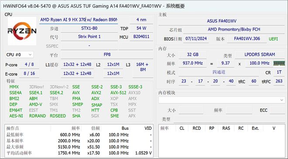This screenshot has height=159, width=288.
Task: Click the tRC value 60
Action: 254,81
